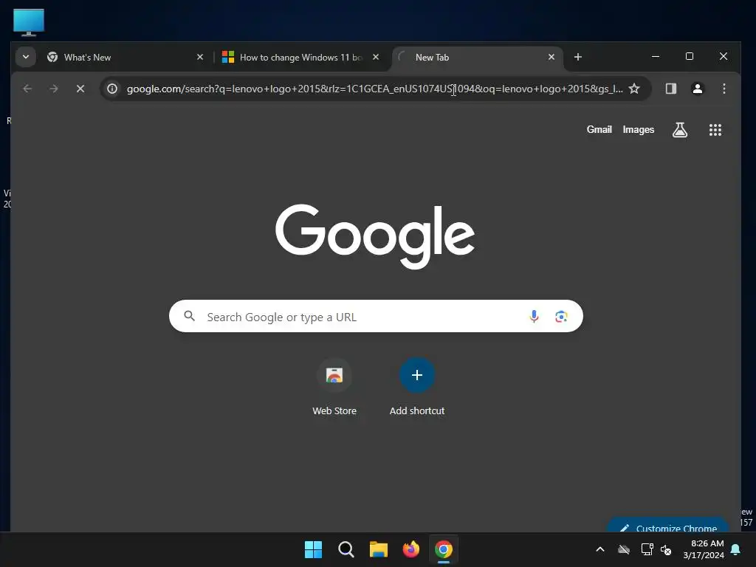Screen dimensions: 756x567
Task: Click Customize Chrome button
Action: (667, 526)
